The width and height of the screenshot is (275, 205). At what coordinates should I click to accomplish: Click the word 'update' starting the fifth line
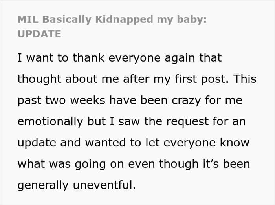coord(37,143)
